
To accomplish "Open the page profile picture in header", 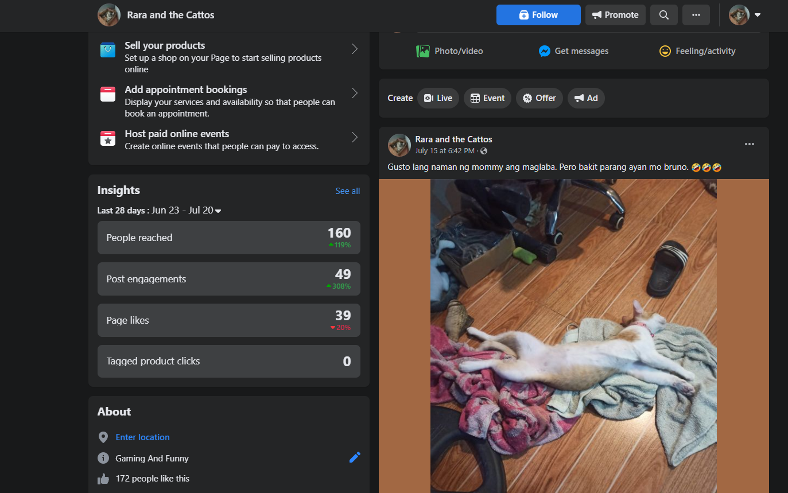I will (x=109, y=15).
